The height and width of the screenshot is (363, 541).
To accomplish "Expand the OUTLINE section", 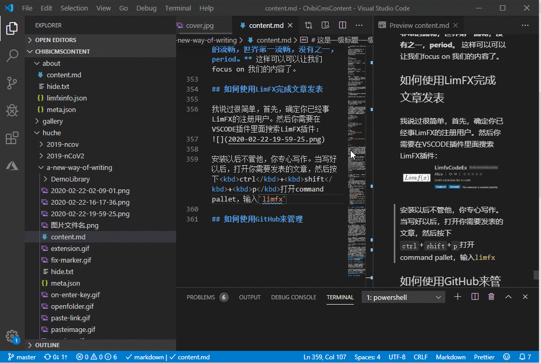I will (x=100, y=345).
